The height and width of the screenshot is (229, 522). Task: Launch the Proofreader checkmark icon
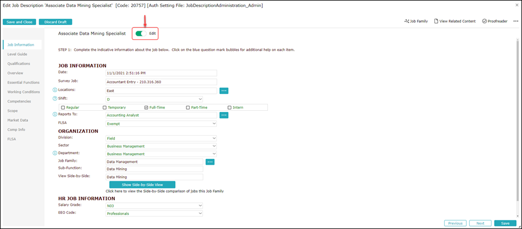(x=484, y=21)
